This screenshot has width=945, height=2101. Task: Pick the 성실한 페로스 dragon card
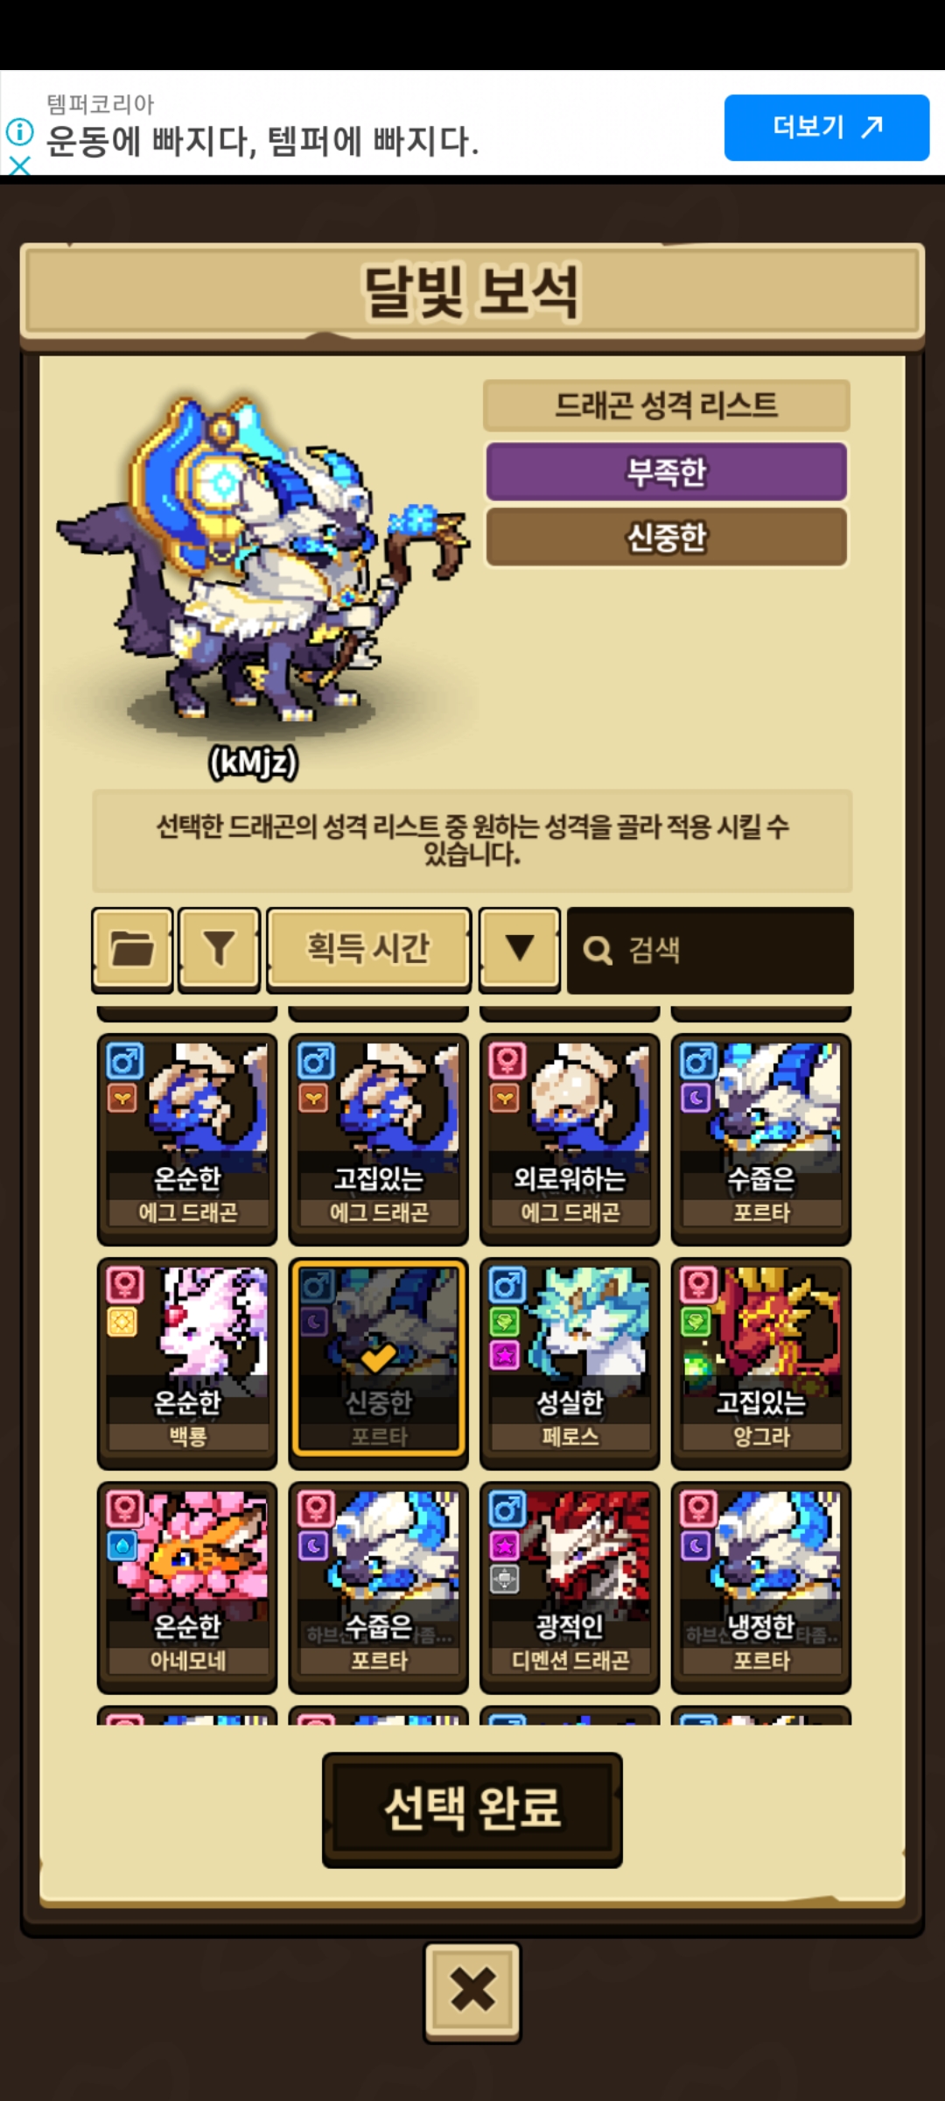[570, 1362]
